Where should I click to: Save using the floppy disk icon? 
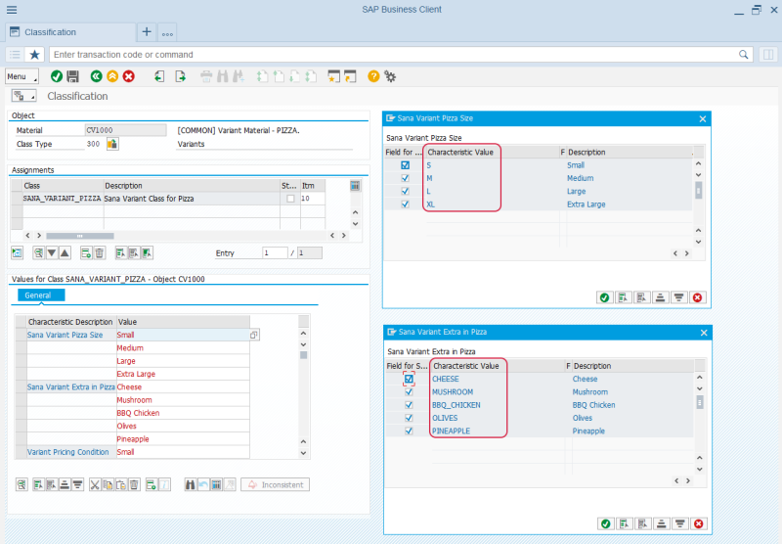point(72,76)
